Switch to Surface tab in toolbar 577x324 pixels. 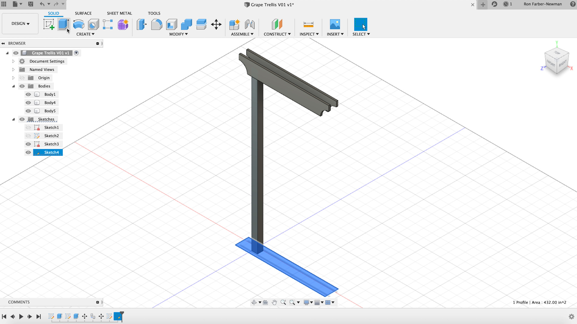pos(83,13)
